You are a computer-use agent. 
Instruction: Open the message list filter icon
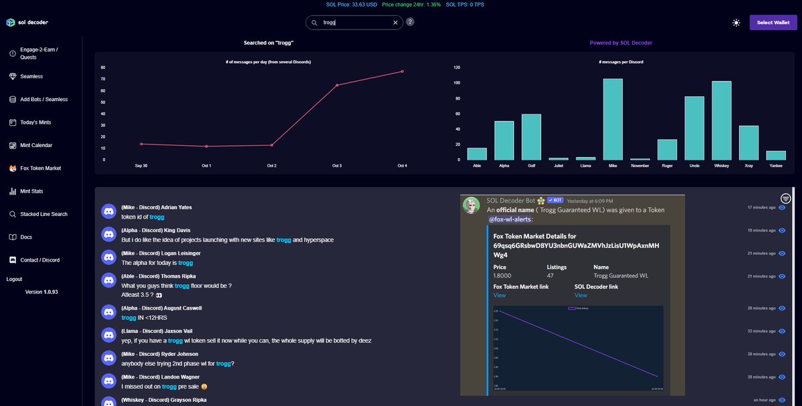(x=786, y=199)
